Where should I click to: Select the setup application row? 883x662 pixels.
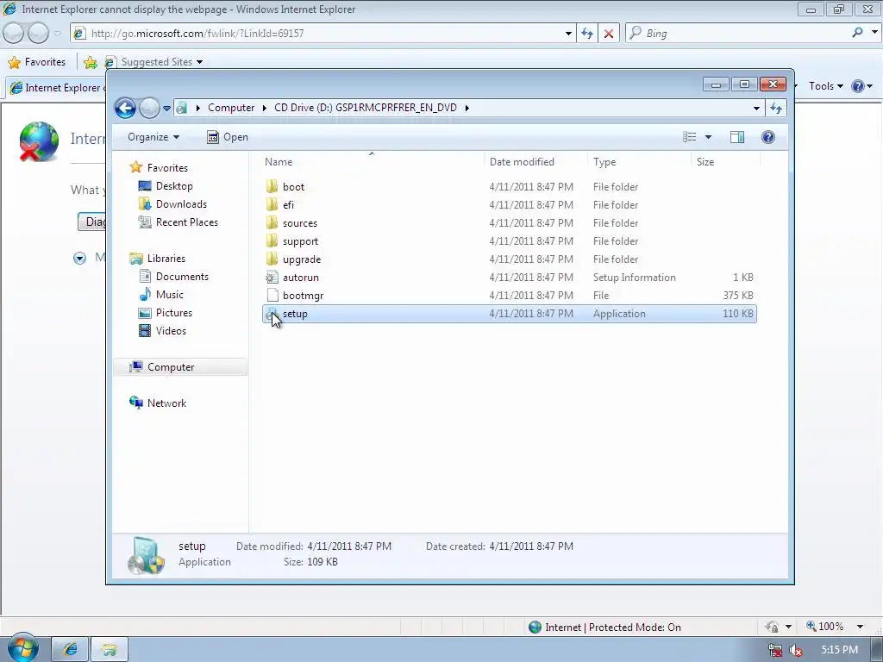pos(509,314)
